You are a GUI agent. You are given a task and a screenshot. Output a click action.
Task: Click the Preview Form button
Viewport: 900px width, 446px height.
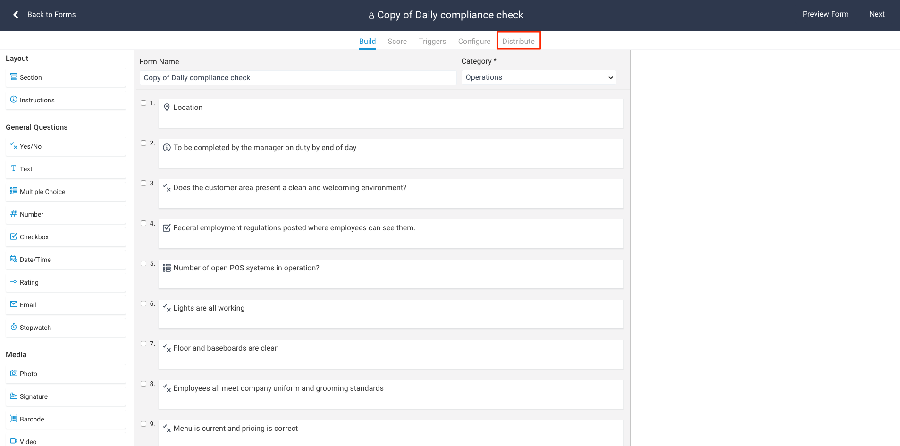(x=824, y=14)
